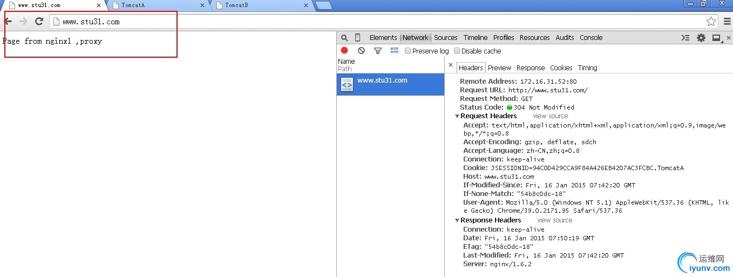Image resolution: width=733 pixels, height=277 pixels.
Task: Close the DevTools panel
Action: pos(728,38)
